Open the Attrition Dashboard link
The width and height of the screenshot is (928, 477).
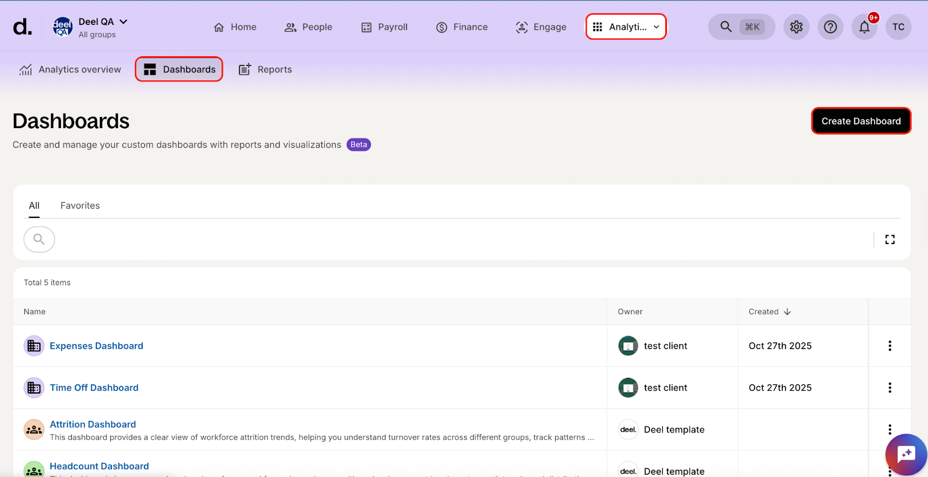pyautogui.click(x=93, y=424)
